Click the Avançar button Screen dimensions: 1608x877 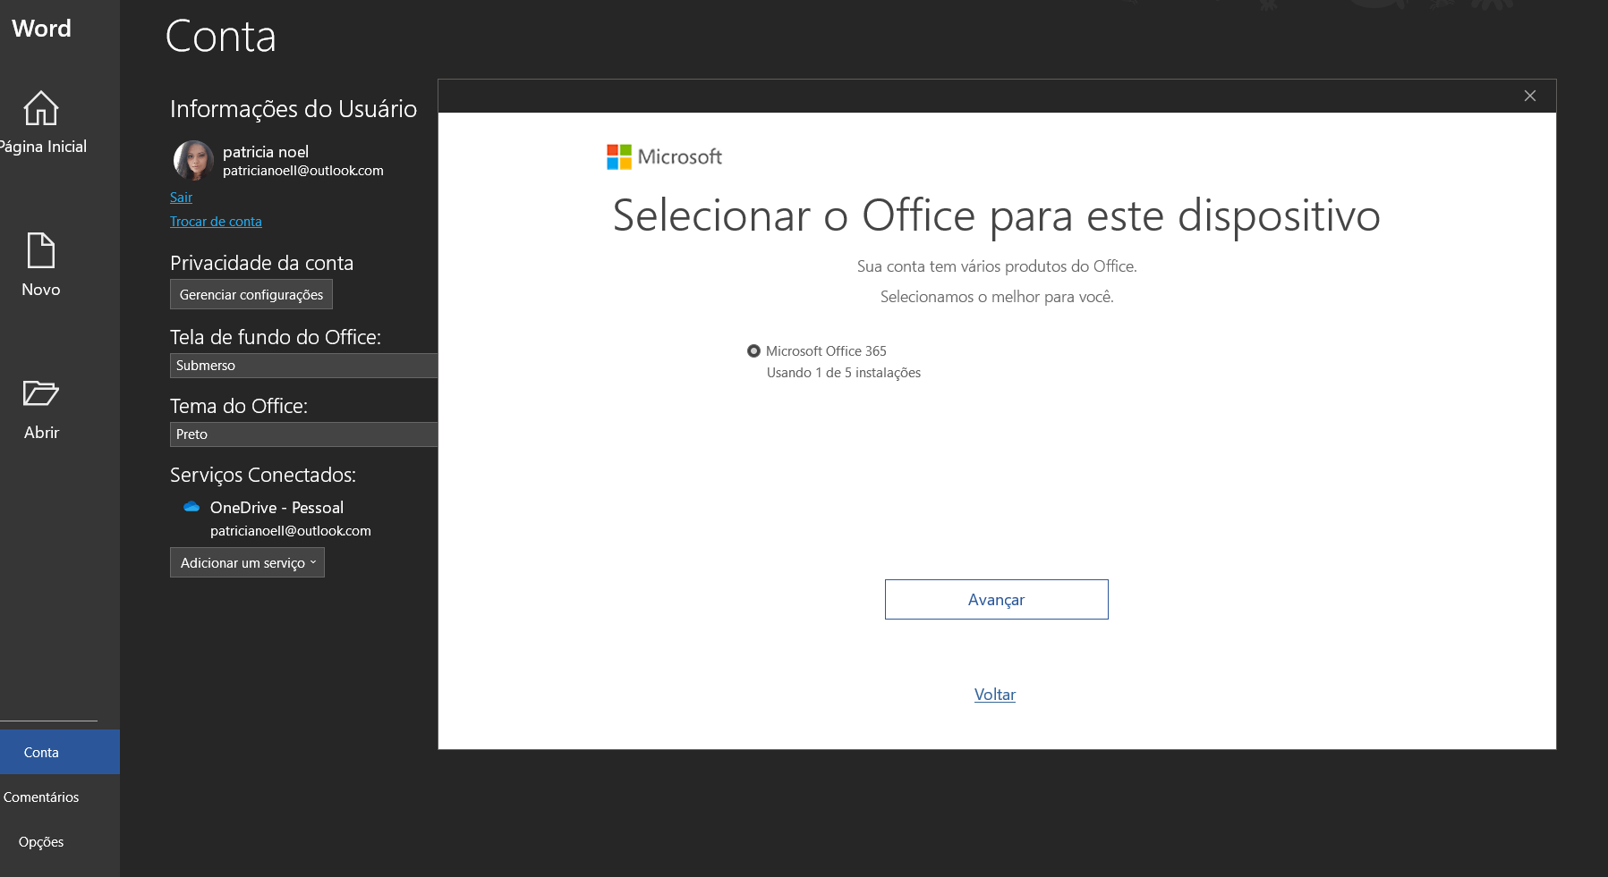click(996, 599)
